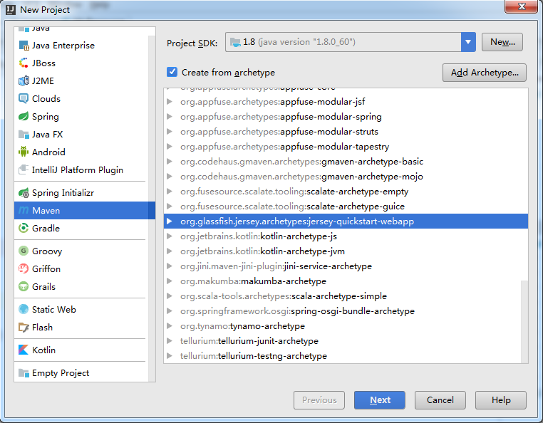Image resolution: width=543 pixels, height=423 pixels.
Task: Click the Clouds speech-bubble icon
Action: click(24, 99)
